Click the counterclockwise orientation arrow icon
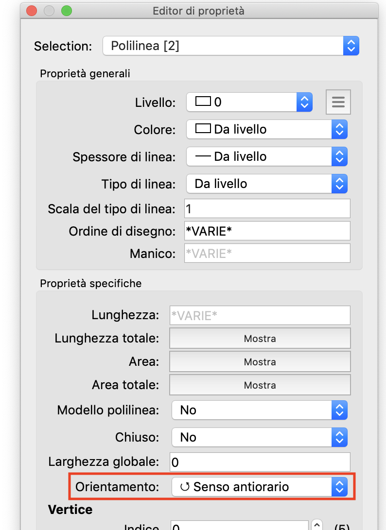The height and width of the screenshot is (530, 386). [185, 487]
